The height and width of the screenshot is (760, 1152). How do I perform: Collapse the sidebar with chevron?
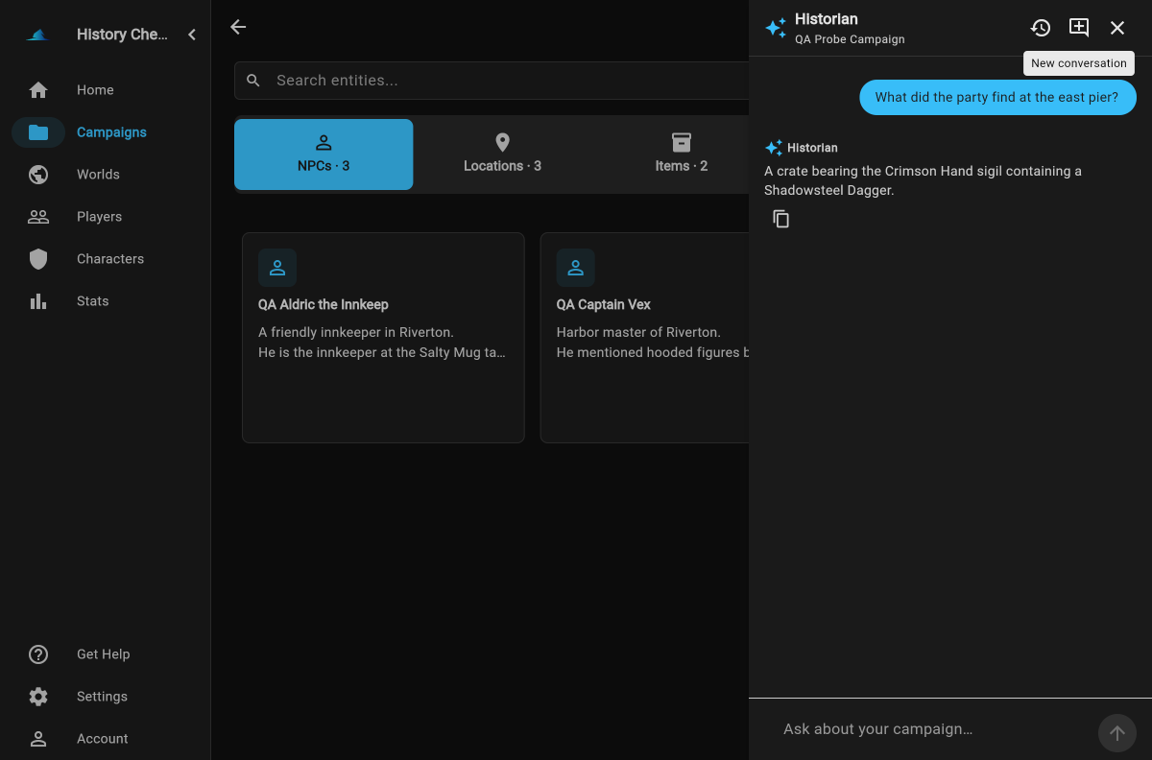click(x=192, y=35)
